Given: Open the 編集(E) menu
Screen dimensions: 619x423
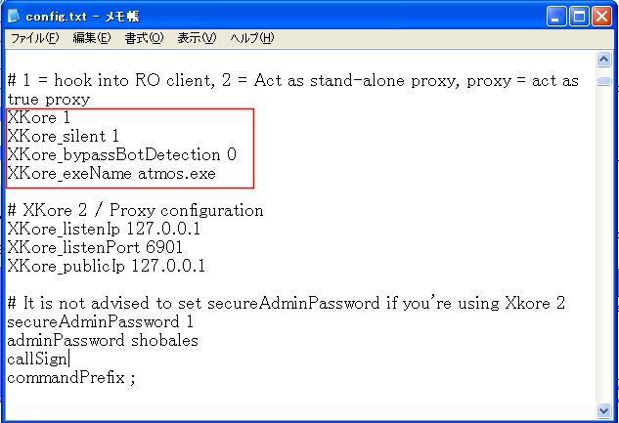Looking at the screenshot, I should click(92, 38).
